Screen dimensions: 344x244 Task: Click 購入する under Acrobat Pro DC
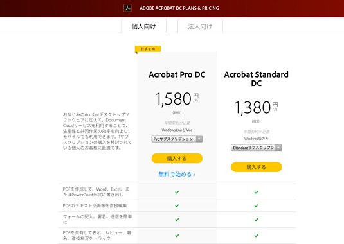click(177, 158)
